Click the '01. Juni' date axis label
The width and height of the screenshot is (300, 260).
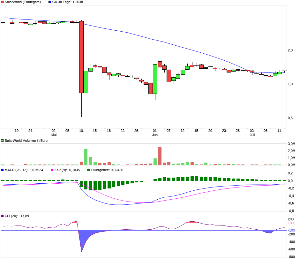155,133
